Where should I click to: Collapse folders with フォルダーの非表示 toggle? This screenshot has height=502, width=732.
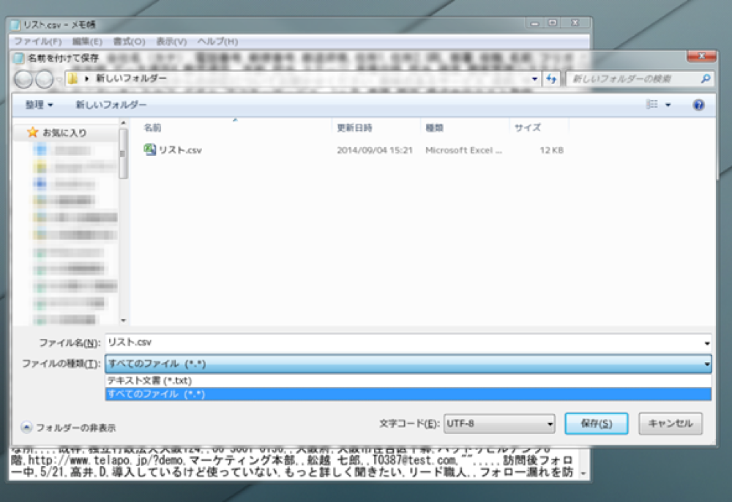coord(27,427)
